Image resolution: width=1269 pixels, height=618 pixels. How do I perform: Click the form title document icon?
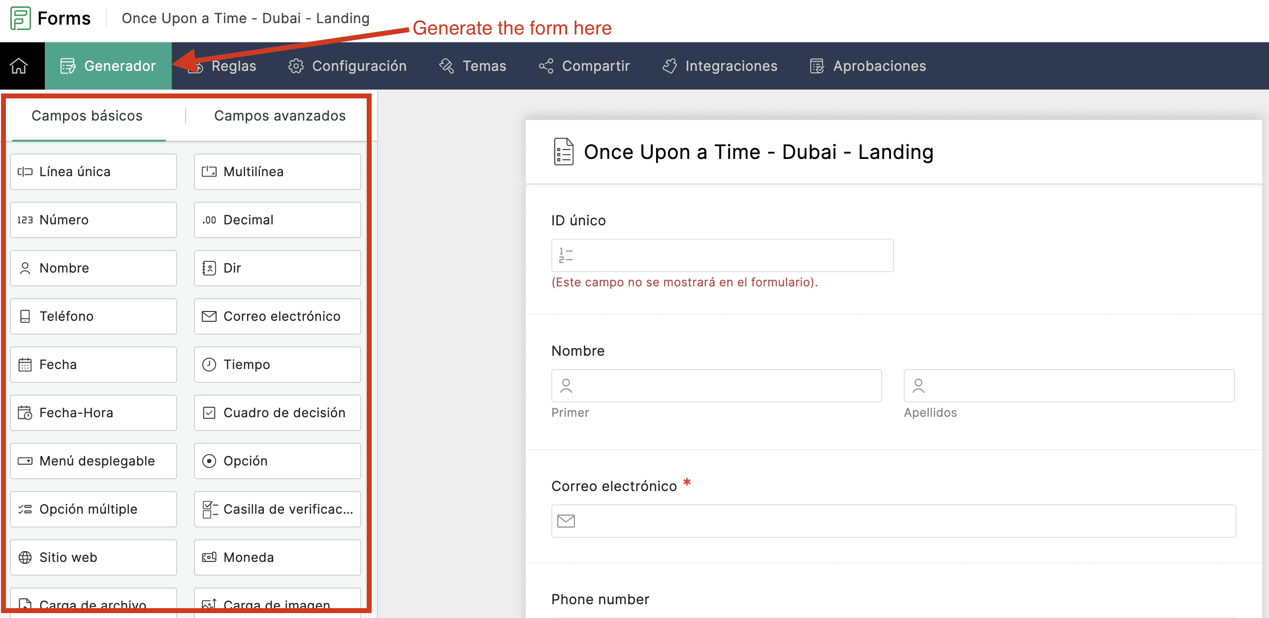click(564, 152)
